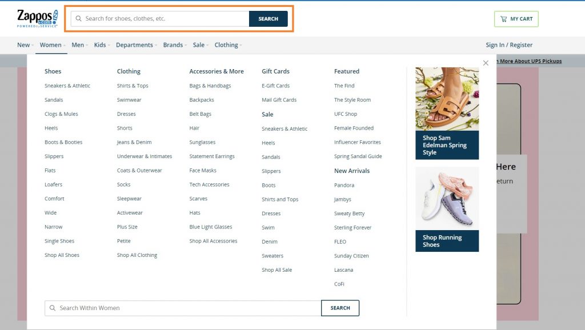Image resolution: width=585 pixels, height=330 pixels.
Task: Click the magnifier icon in top search bar
Action: (x=79, y=19)
